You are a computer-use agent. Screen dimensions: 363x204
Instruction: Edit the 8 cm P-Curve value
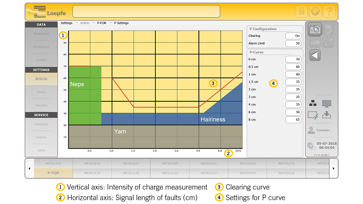tap(293, 120)
